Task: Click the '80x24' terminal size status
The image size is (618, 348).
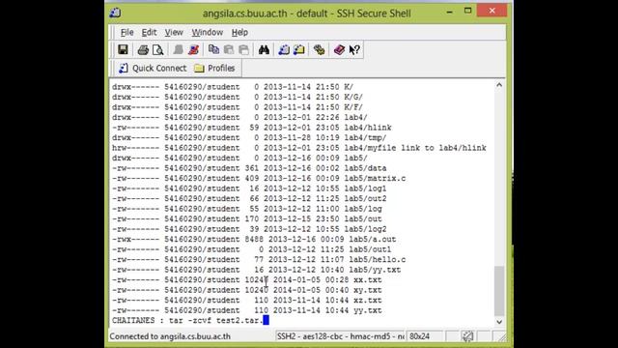Action: 419,336
